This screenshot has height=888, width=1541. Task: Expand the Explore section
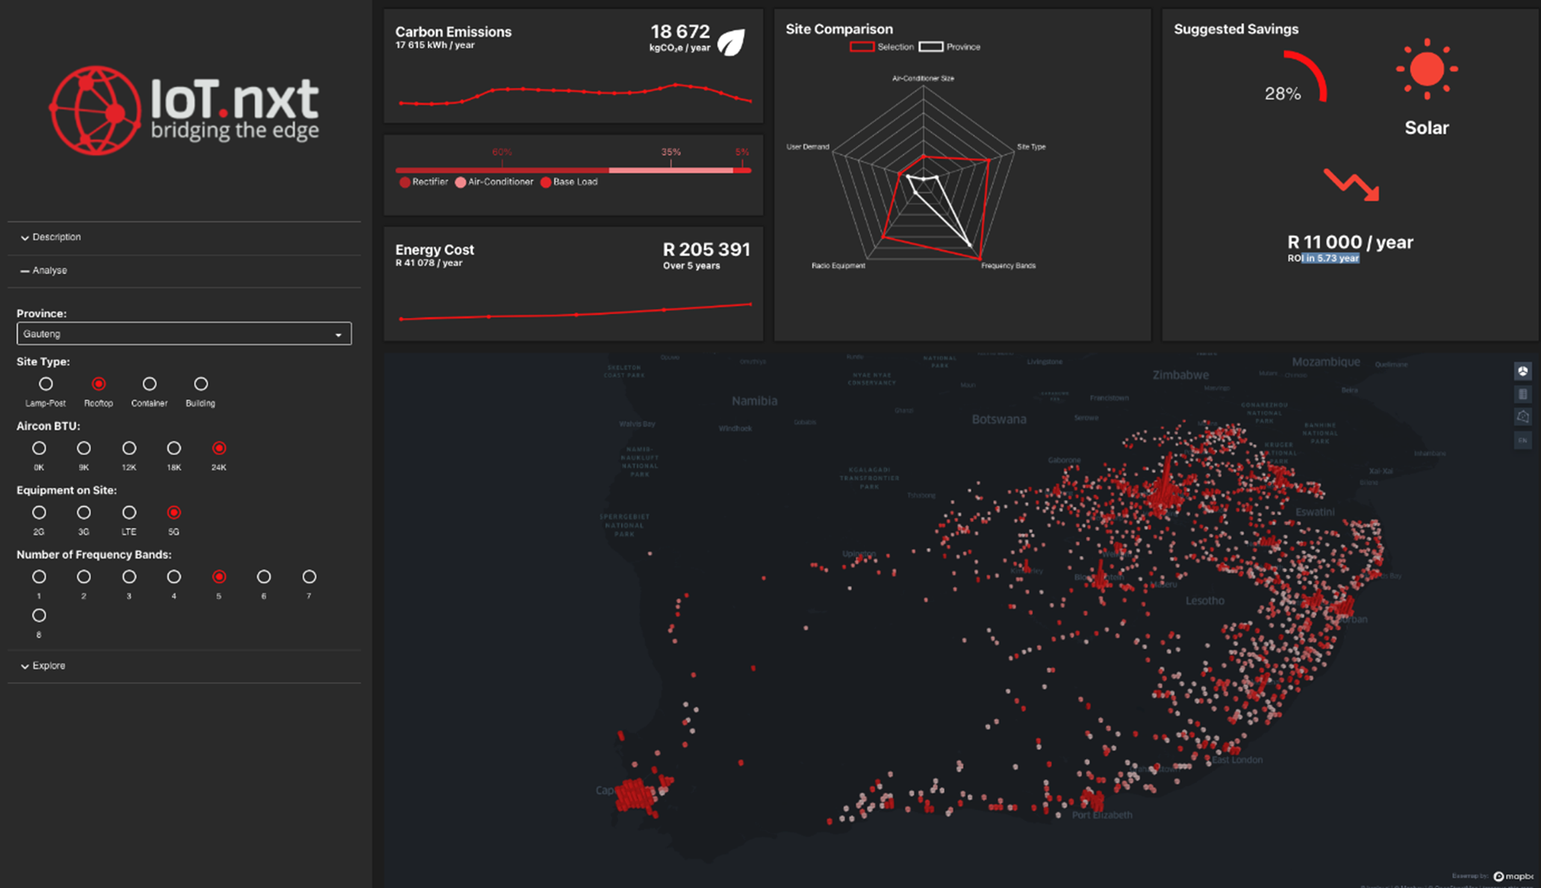click(x=184, y=666)
